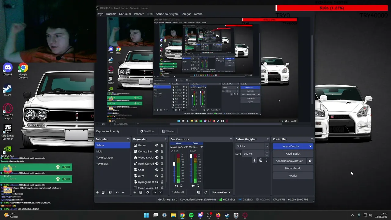Move source down in Kaynaklar panel
The width and height of the screenshot is (391, 220).
(x=160, y=192)
